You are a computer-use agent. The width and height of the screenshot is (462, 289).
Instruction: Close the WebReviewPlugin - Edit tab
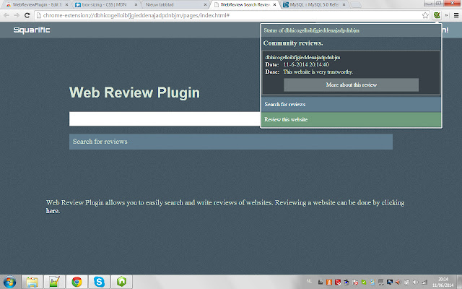66,5
